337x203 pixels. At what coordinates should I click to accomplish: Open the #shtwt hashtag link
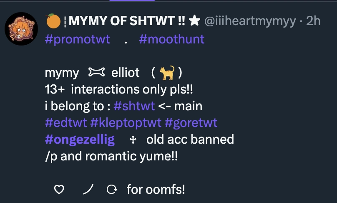click(x=134, y=106)
